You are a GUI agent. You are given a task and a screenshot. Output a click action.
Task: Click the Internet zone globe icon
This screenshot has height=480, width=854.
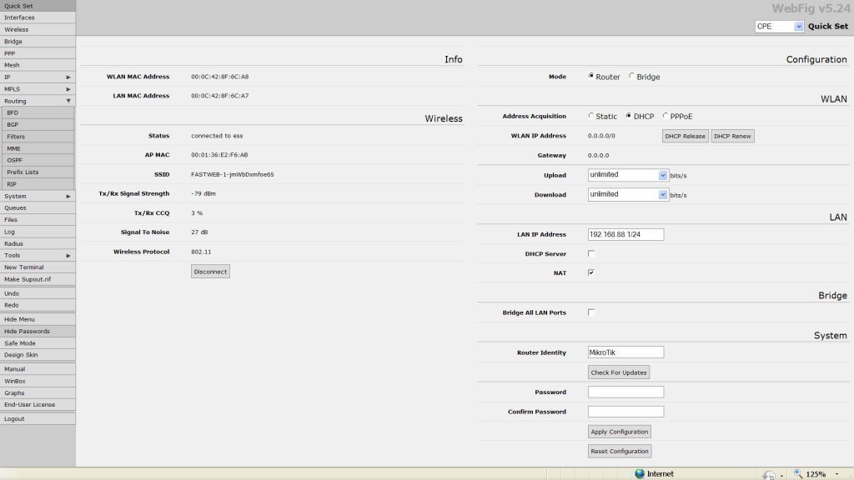[x=640, y=474]
